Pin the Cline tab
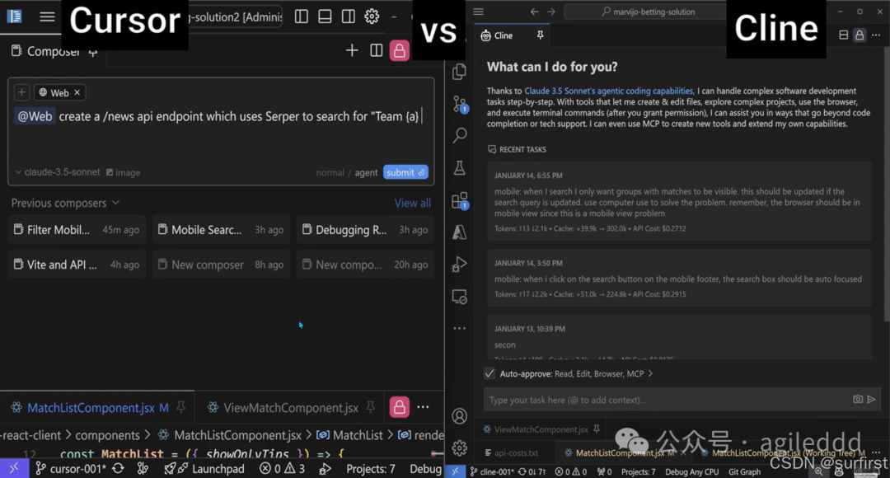Viewport: 890px width, 478px height. [x=541, y=35]
